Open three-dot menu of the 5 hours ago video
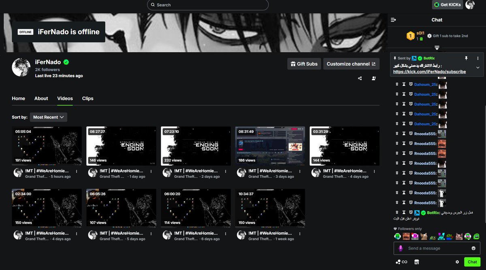The image size is (486, 270). pos(77,171)
